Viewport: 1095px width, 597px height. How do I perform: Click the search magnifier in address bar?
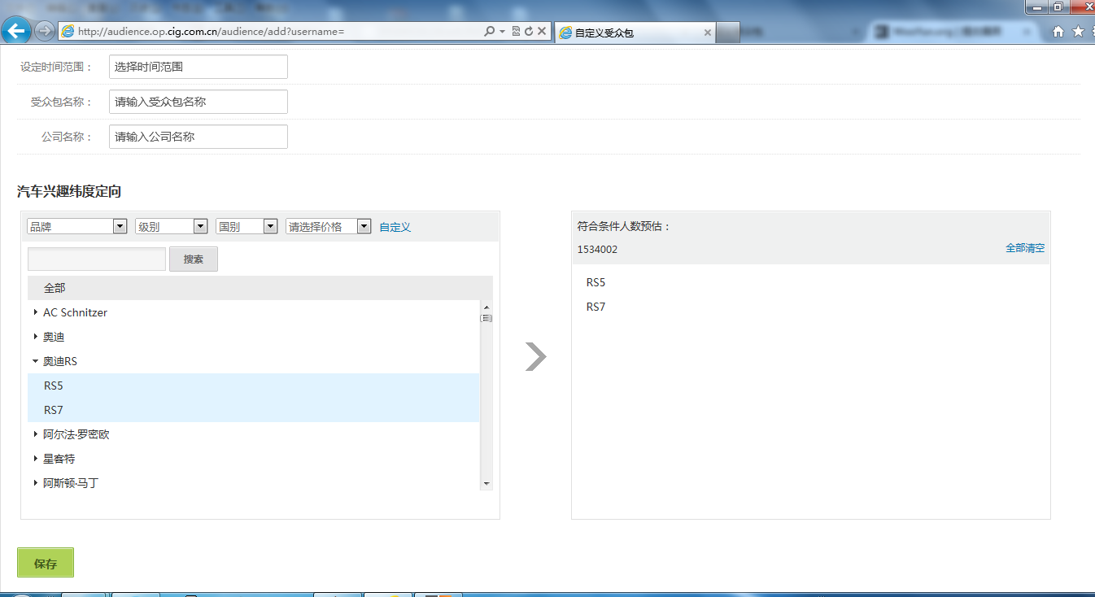click(x=490, y=31)
